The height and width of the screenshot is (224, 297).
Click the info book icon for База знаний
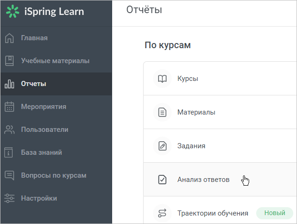pos(8,152)
